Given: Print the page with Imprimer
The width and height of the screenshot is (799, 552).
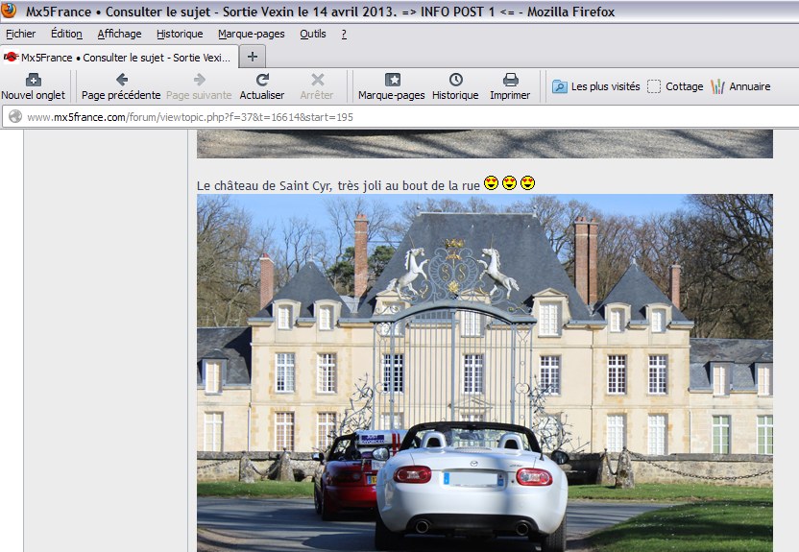Looking at the screenshot, I should point(510,86).
